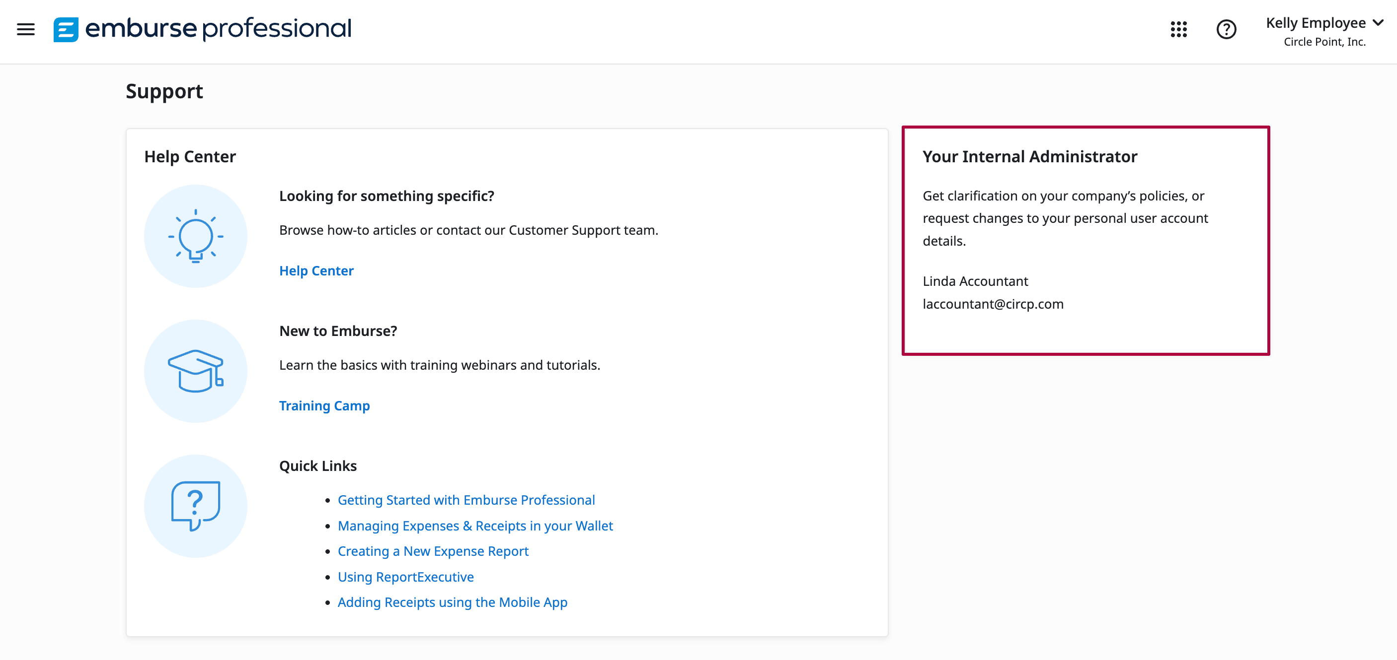Image resolution: width=1397 pixels, height=660 pixels.
Task: Click the lightbulb Help Center icon
Action: point(195,236)
